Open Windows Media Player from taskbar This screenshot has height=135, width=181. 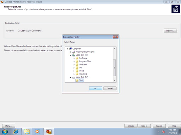click(37, 131)
